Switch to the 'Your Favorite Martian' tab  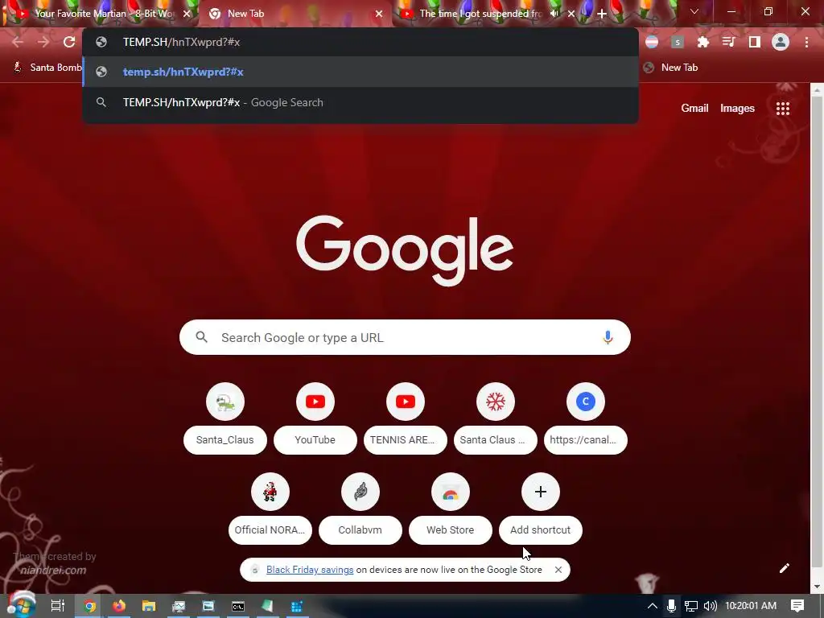104,14
